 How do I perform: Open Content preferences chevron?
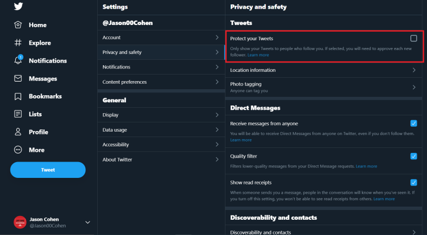(x=217, y=82)
